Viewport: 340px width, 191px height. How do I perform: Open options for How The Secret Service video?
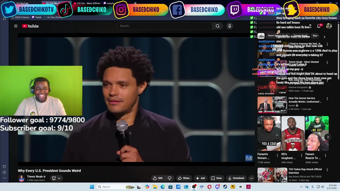pyautogui.click(x=327, y=99)
